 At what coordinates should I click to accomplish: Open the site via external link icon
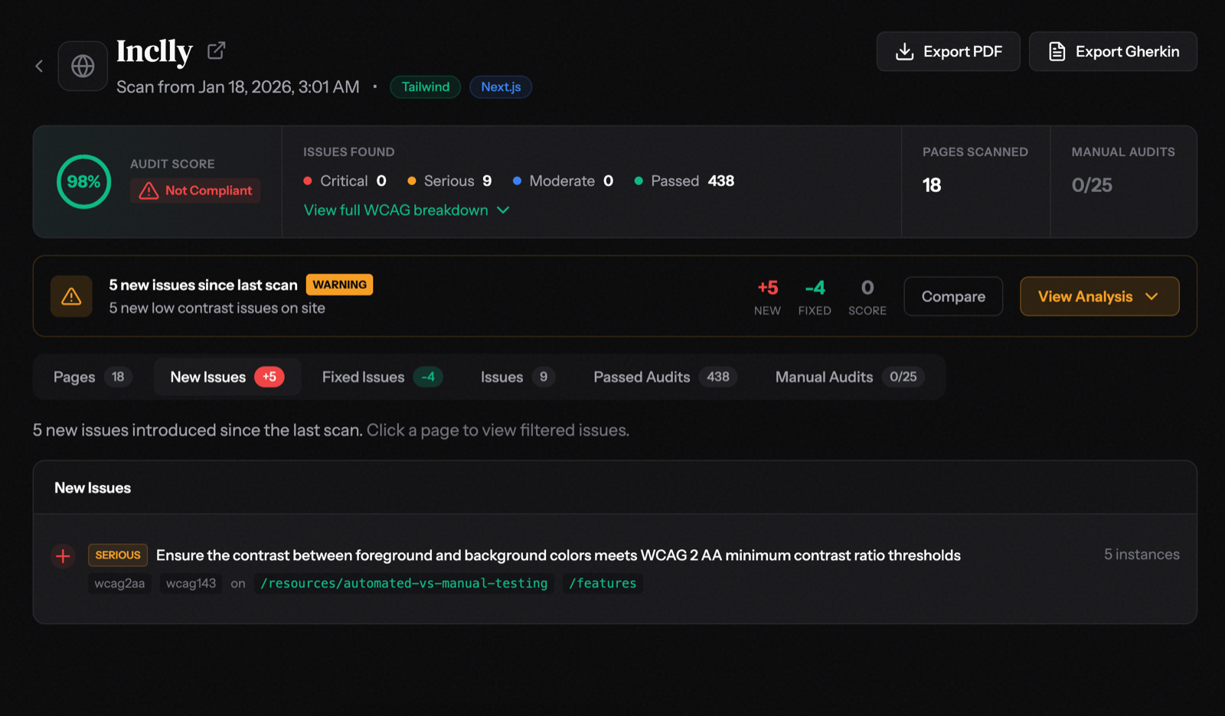tap(215, 49)
